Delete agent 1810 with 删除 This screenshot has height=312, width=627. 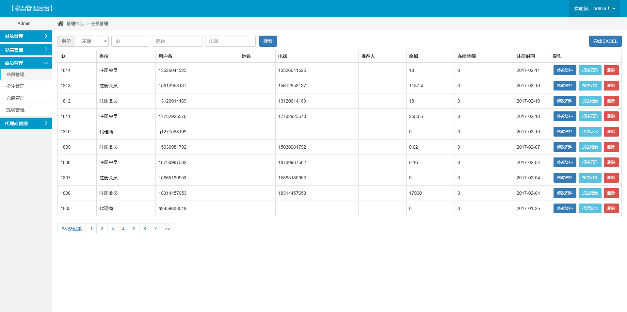[611, 132]
